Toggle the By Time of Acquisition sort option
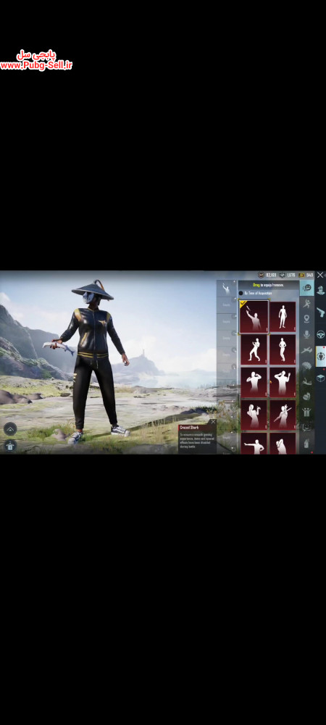 255,293
